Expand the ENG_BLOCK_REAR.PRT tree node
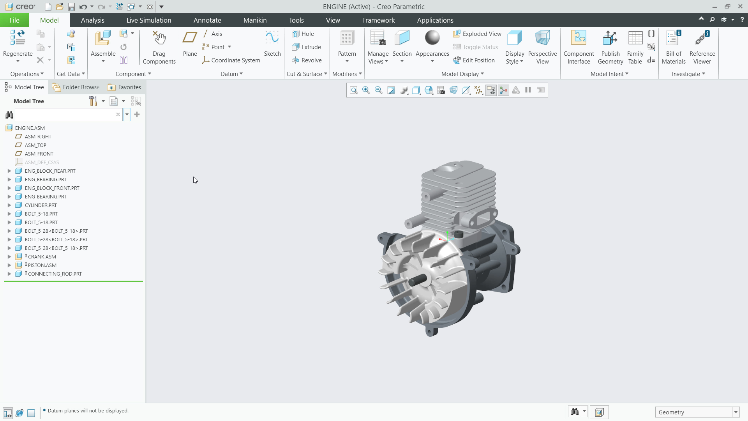Image resolution: width=748 pixels, height=421 pixels. (x=9, y=171)
